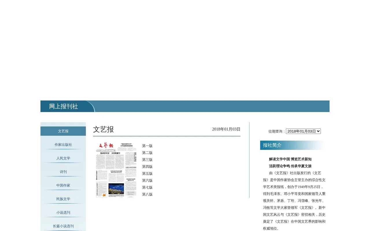Go to 人民文学 in the sidebar
Image resolution: width=370 pixels, height=231 pixels.
point(63,158)
